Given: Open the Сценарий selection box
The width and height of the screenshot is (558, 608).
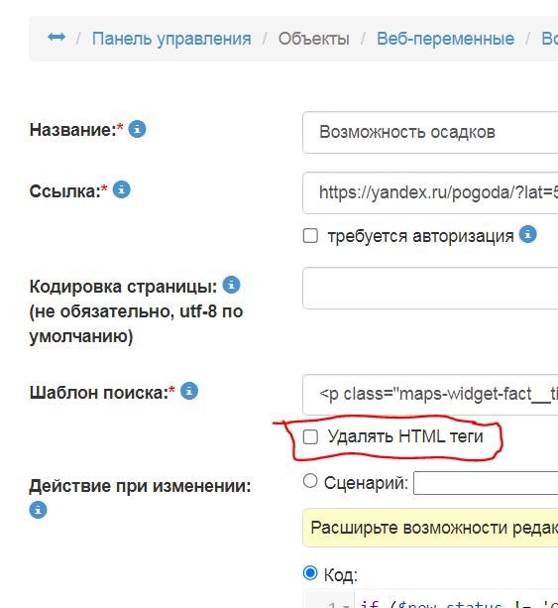Looking at the screenshot, I should 486,483.
